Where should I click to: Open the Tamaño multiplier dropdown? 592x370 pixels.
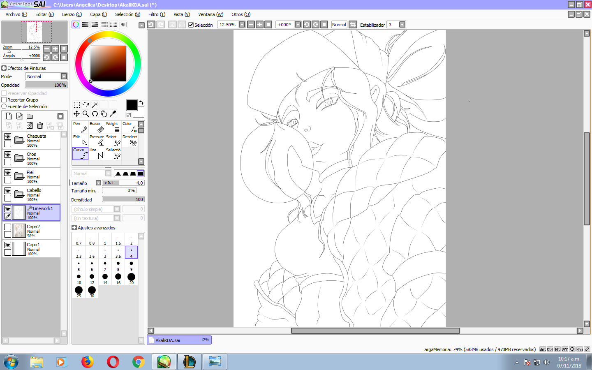tap(98, 183)
